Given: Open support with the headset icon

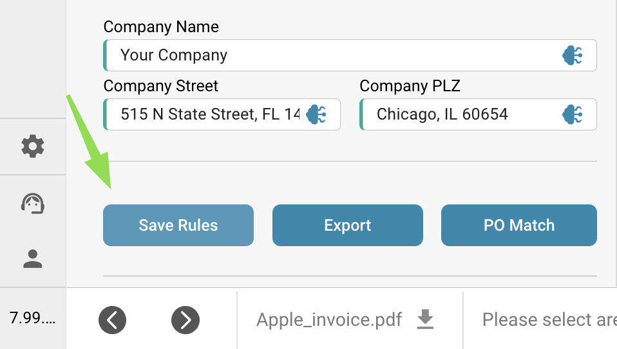Looking at the screenshot, I should click(33, 203).
